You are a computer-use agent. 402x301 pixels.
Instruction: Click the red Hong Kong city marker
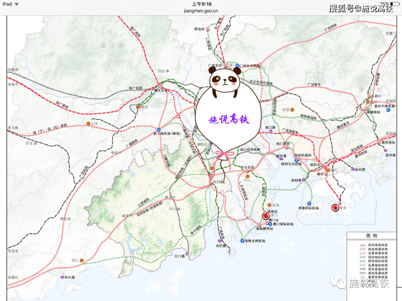click(x=335, y=208)
